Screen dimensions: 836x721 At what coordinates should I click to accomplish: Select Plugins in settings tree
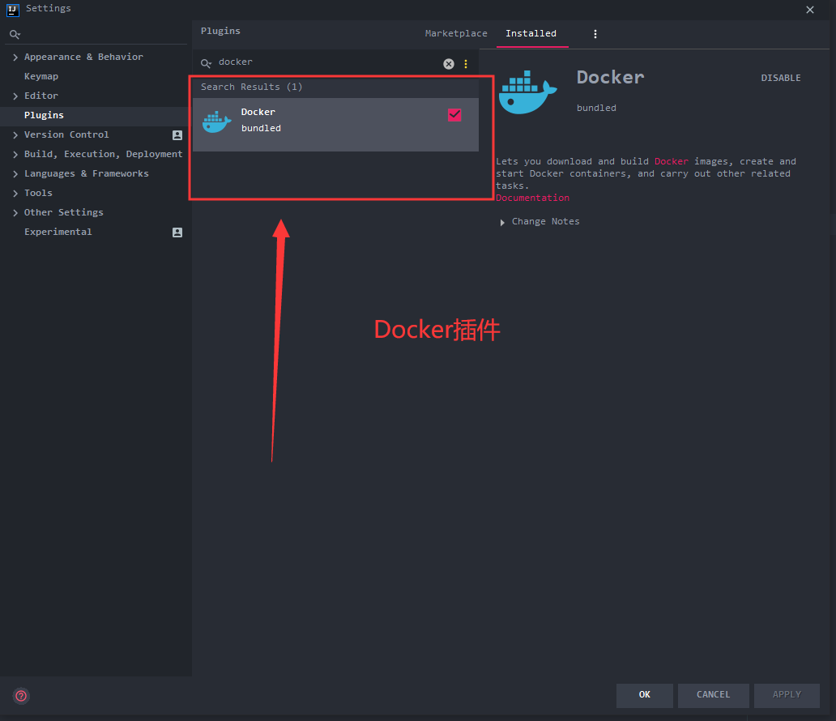[44, 115]
